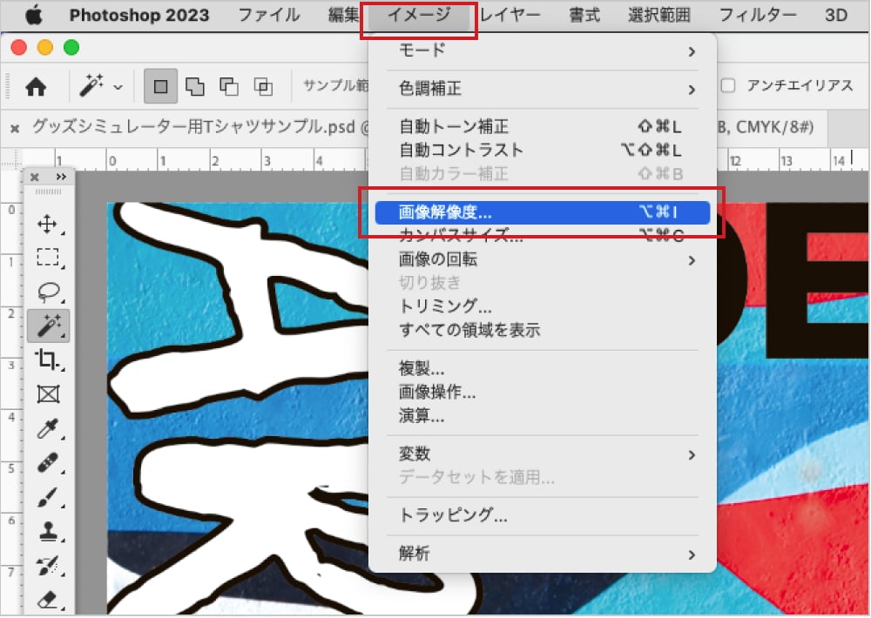Select the Spot Healing Brush tool

[x=48, y=462]
